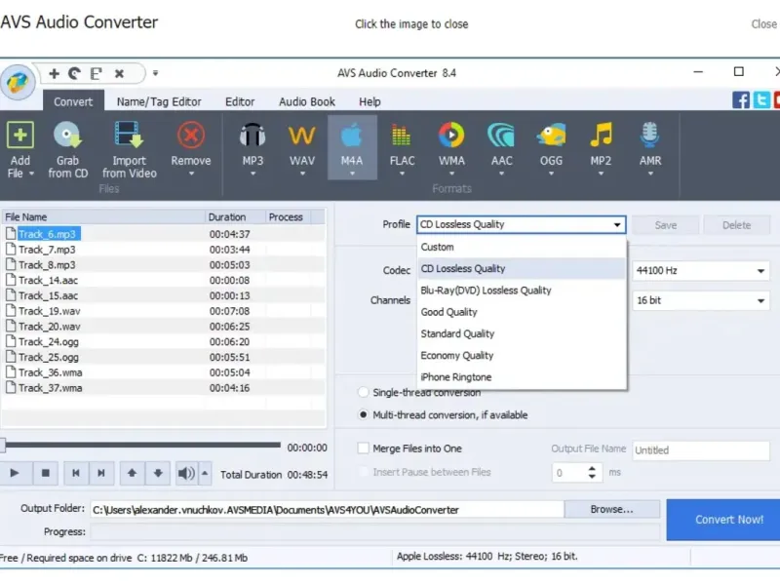This screenshot has height=585, width=780.
Task: Select Multi-thread conversion radio button
Action: 364,414
